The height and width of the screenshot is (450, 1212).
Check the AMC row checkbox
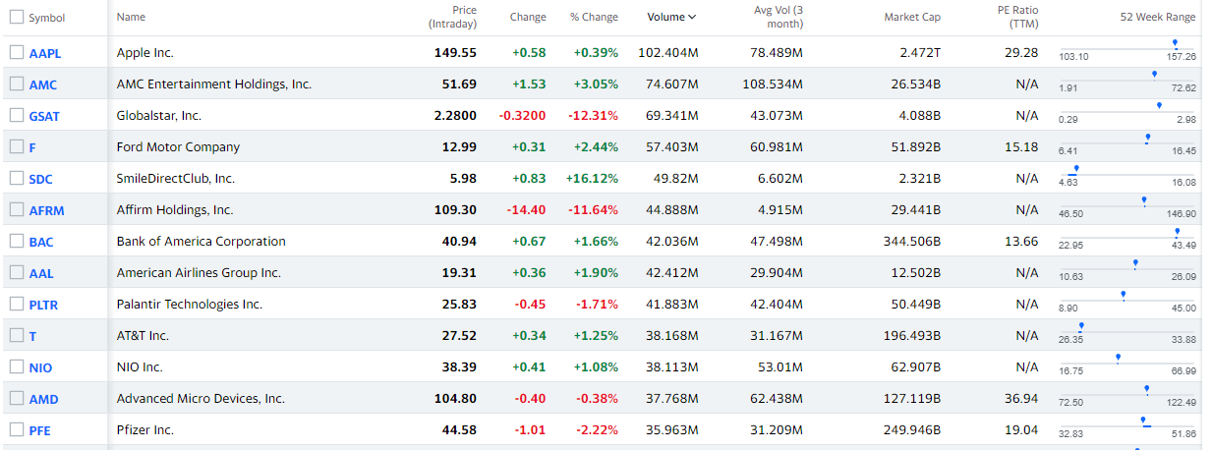17,84
